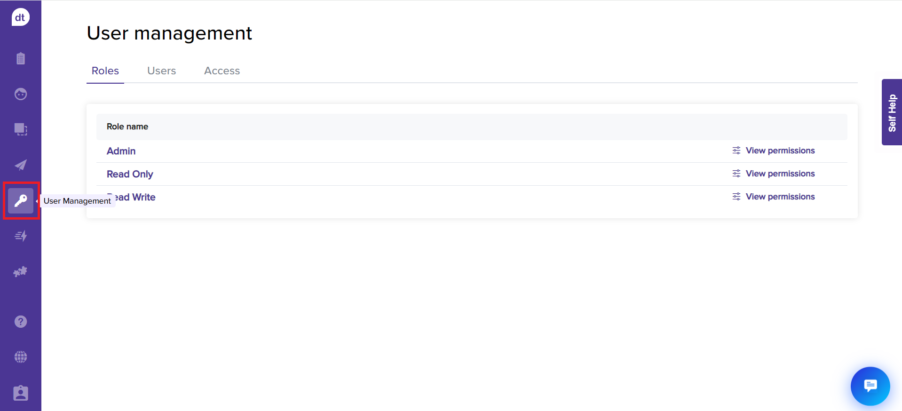This screenshot has height=411, width=902.
Task: Open the Read Only role
Action: pos(130,174)
